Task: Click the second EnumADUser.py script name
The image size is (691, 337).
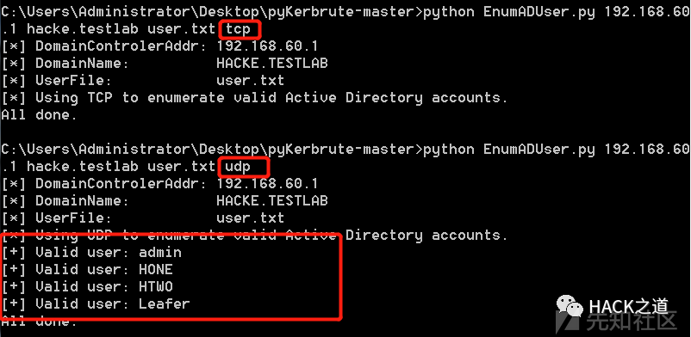Action: pyautogui.click(x=539, y=149)
